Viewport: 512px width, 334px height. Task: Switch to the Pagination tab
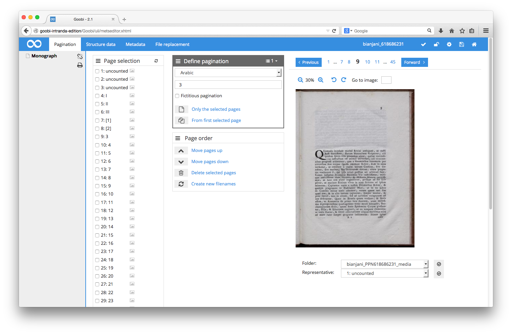tap(65, 44)
